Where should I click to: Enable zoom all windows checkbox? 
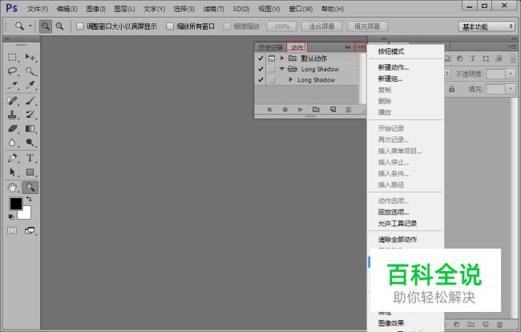(x=170, y=26)
